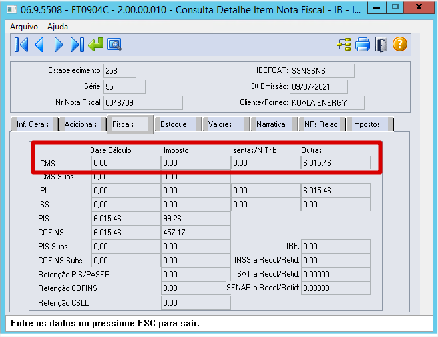Click IPI Base Cálculo field

click(126, 191)
